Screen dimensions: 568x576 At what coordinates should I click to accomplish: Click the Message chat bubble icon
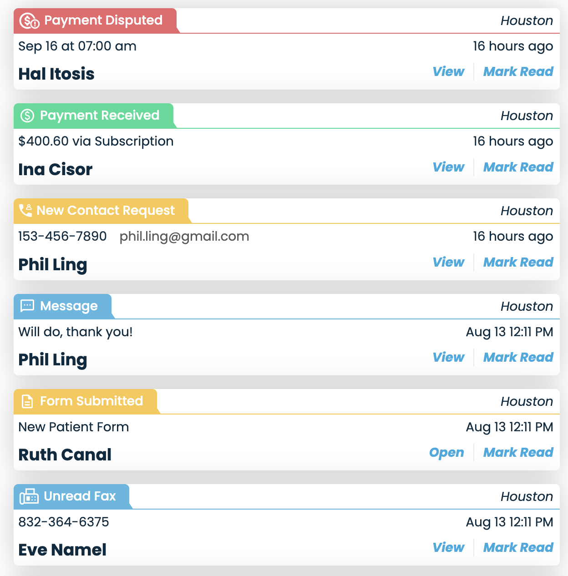pos(27,305)
